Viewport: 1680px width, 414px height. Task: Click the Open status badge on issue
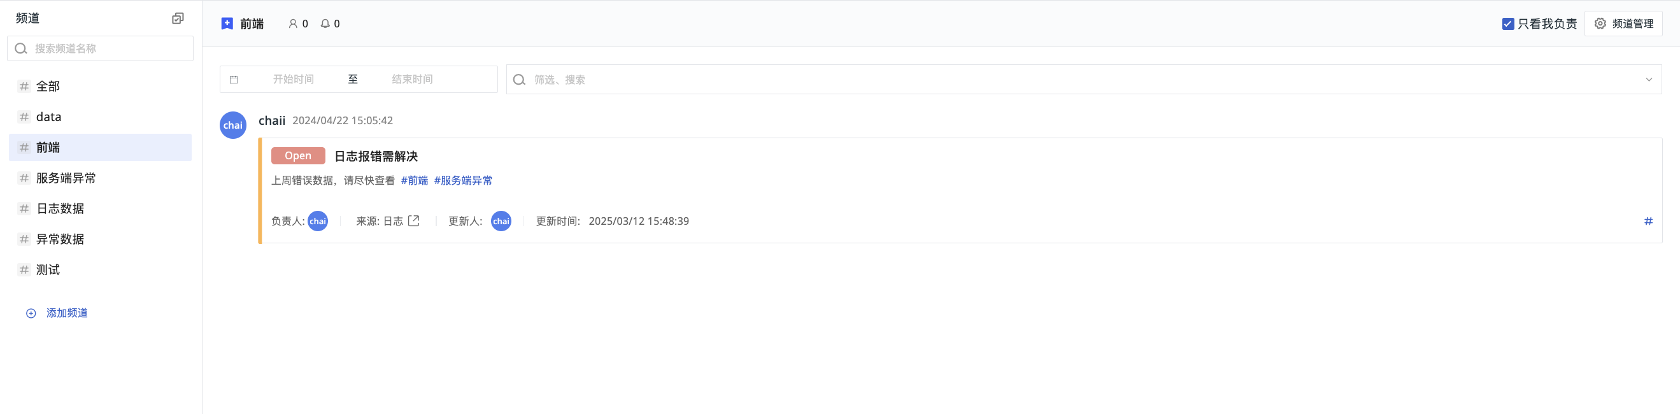(298, 156)
